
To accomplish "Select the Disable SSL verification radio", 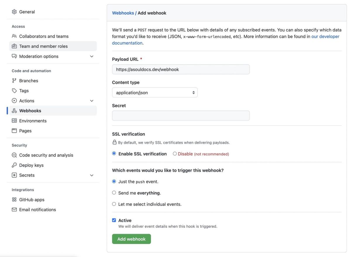I will [x=175, y=154].
